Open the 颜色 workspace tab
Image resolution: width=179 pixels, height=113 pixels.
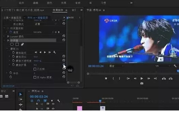50,3
